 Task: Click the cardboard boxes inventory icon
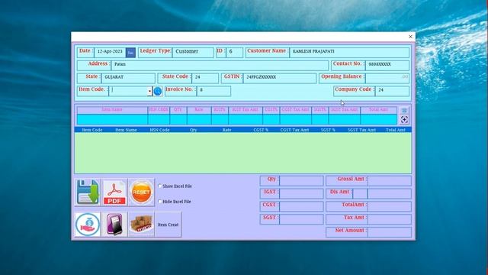[141, 225]
